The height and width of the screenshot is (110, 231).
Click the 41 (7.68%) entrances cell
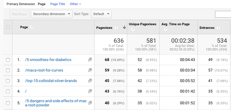click(x=214, y=81)
